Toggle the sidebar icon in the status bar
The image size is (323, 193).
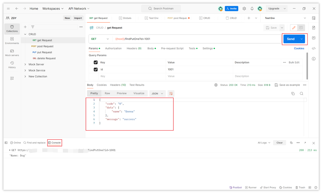6,143
